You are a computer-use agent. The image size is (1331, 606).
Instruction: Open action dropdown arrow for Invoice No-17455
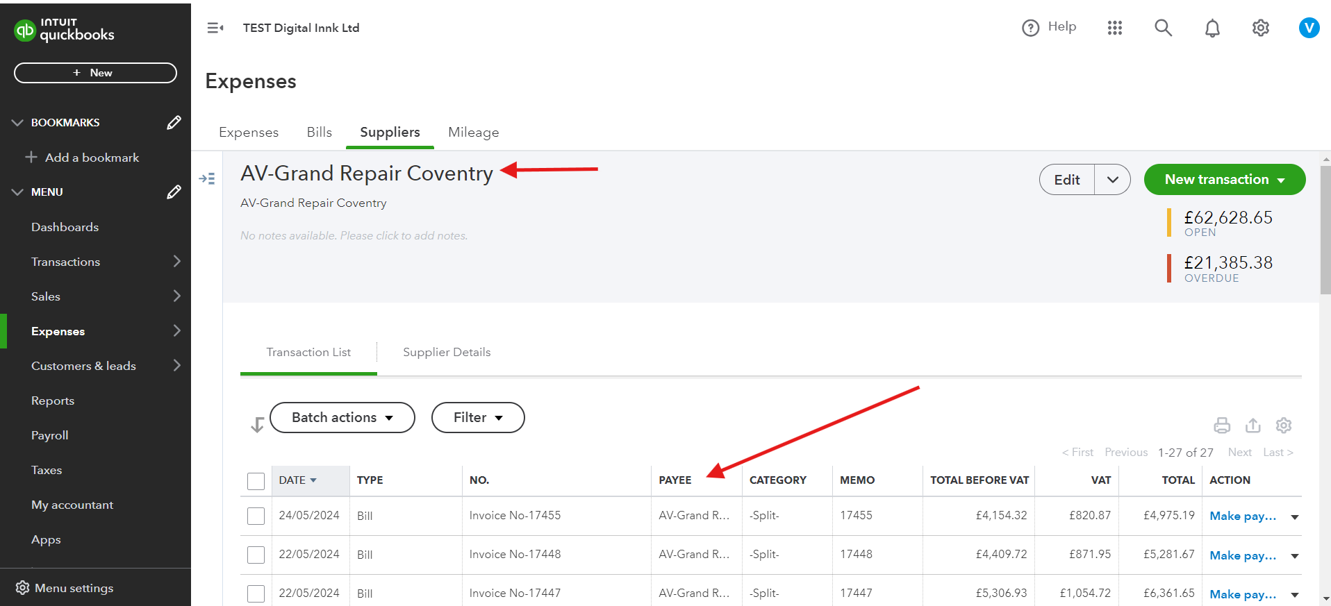1295,516
